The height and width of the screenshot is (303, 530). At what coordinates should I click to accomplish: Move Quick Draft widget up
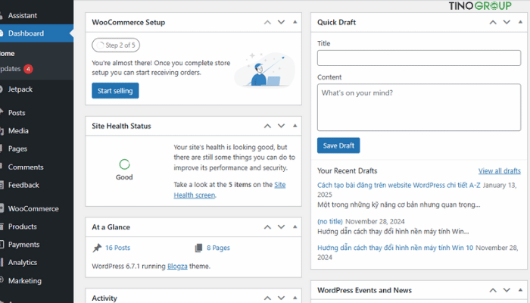(493, 22)
